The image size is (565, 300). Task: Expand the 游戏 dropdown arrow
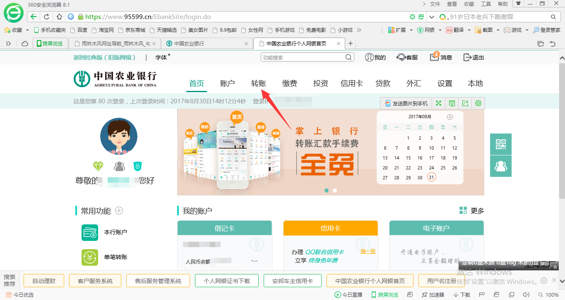pyautogui.click(x=527, y=30)
